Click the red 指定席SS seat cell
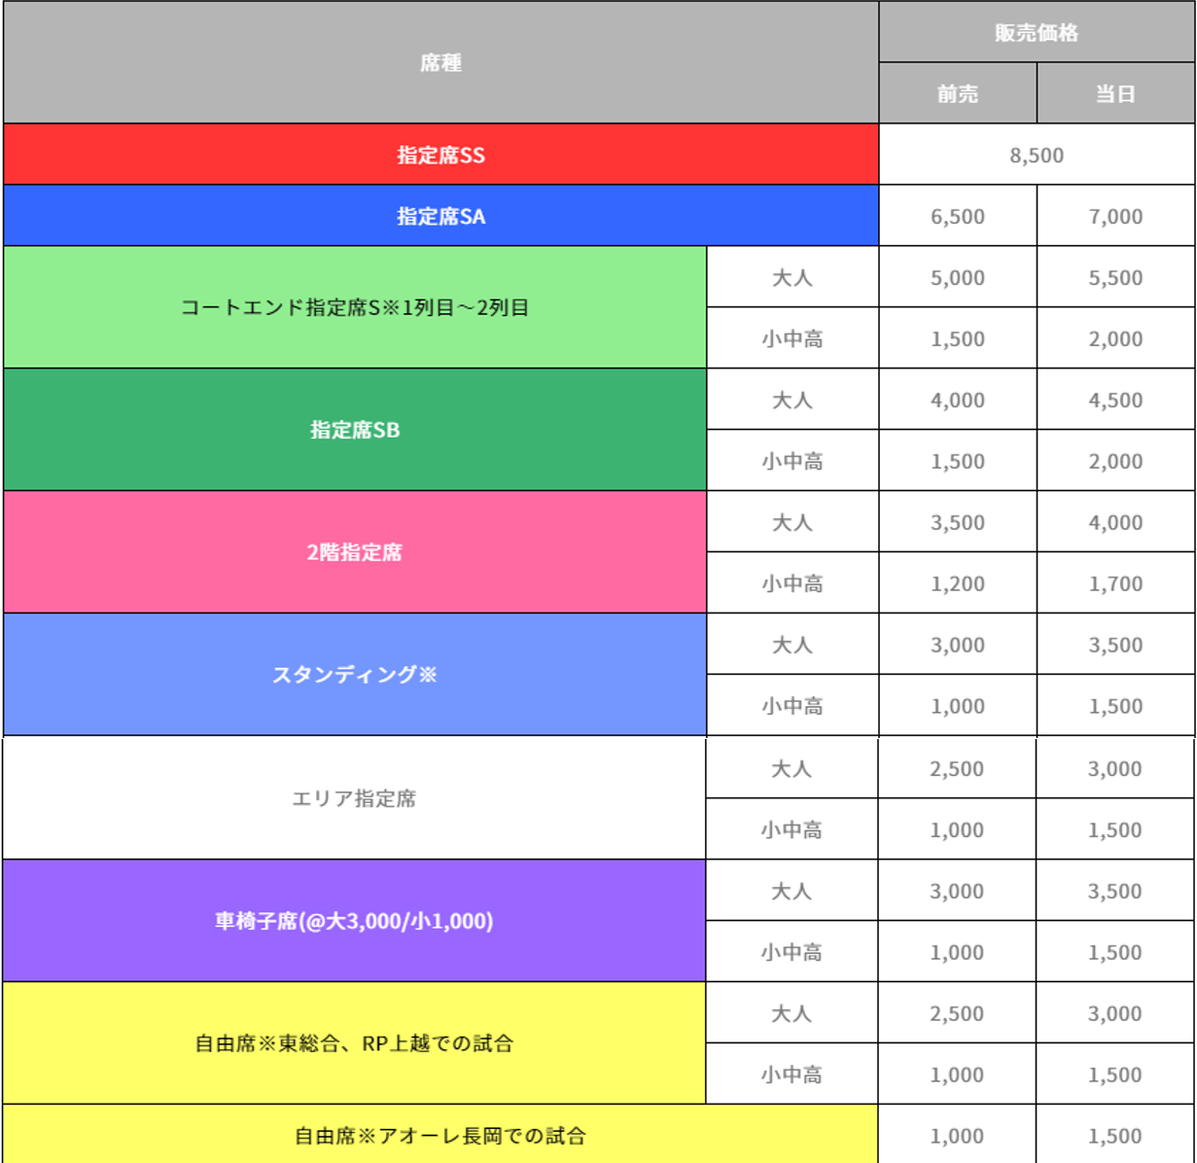The image size is (1197, 1163). [440, 155]
